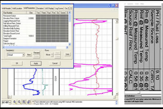Viewport: 163px width, 109px height.
Task: Open the Well Location tab
Action: (17, 8)
